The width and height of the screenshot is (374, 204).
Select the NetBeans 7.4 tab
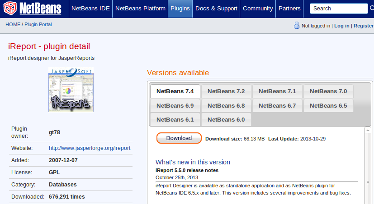click(x=175, y=91)
